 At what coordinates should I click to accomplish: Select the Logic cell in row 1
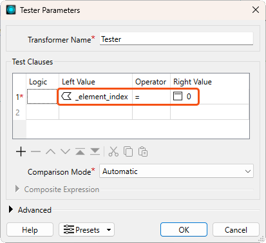coord(43,97)
